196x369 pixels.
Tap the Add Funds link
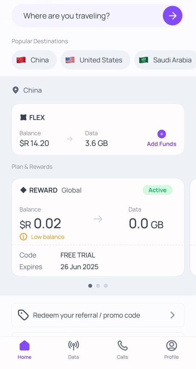pyautogui.click(x=162, y=144)
